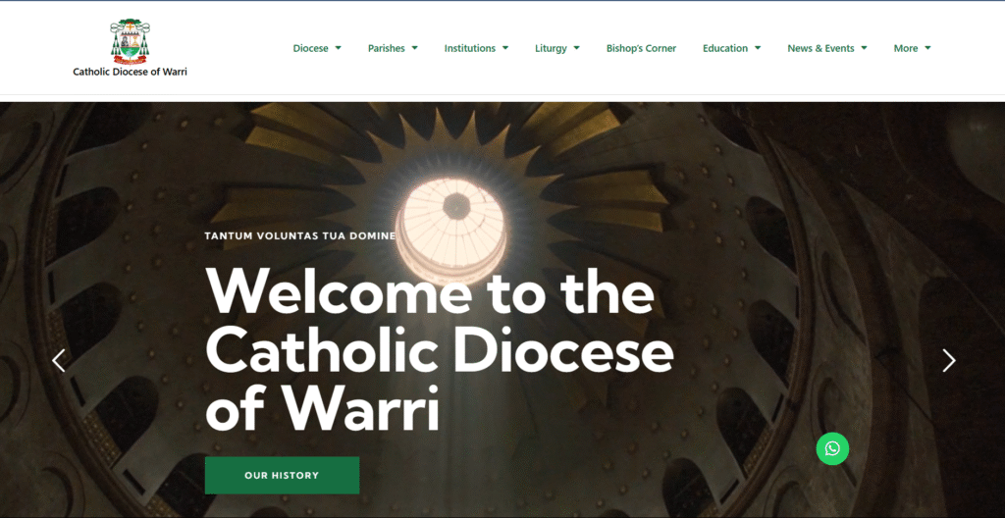Image resolution: width=1005 pixels, height=518 pixels.
Task: Expand the News & Events dropdown arrow
Action: click(x=864, y=48)
